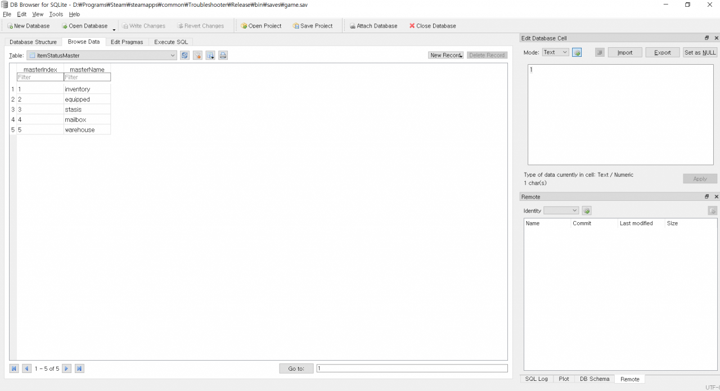Screen dimensions: 720x391
Task: Select the 'warehouse' cell in the table
Action: 87,130
